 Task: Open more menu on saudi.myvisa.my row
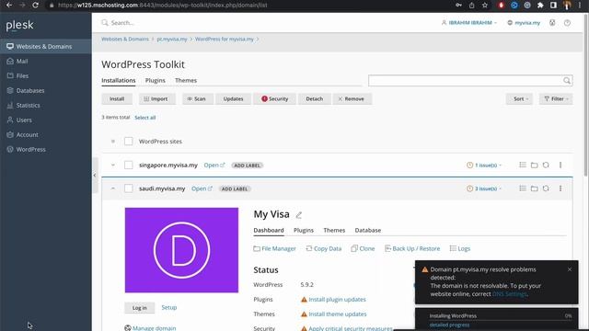point(560,188)
